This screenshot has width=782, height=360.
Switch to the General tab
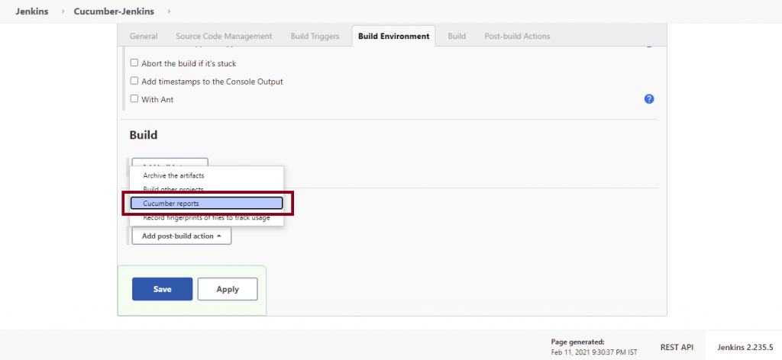coord(144,36)
